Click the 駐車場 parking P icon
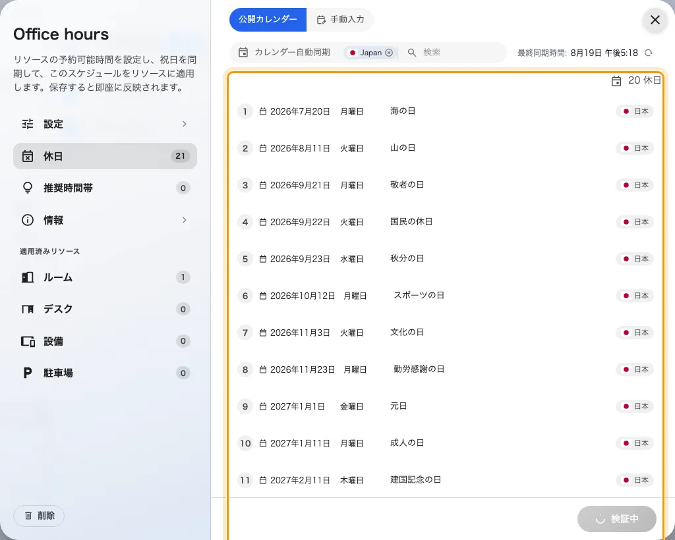Viewport: 675px width, 540px height. (x=27, y=373)
